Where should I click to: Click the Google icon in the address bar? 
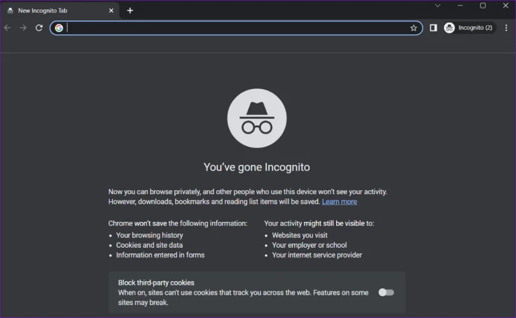(x=59, y=28)
